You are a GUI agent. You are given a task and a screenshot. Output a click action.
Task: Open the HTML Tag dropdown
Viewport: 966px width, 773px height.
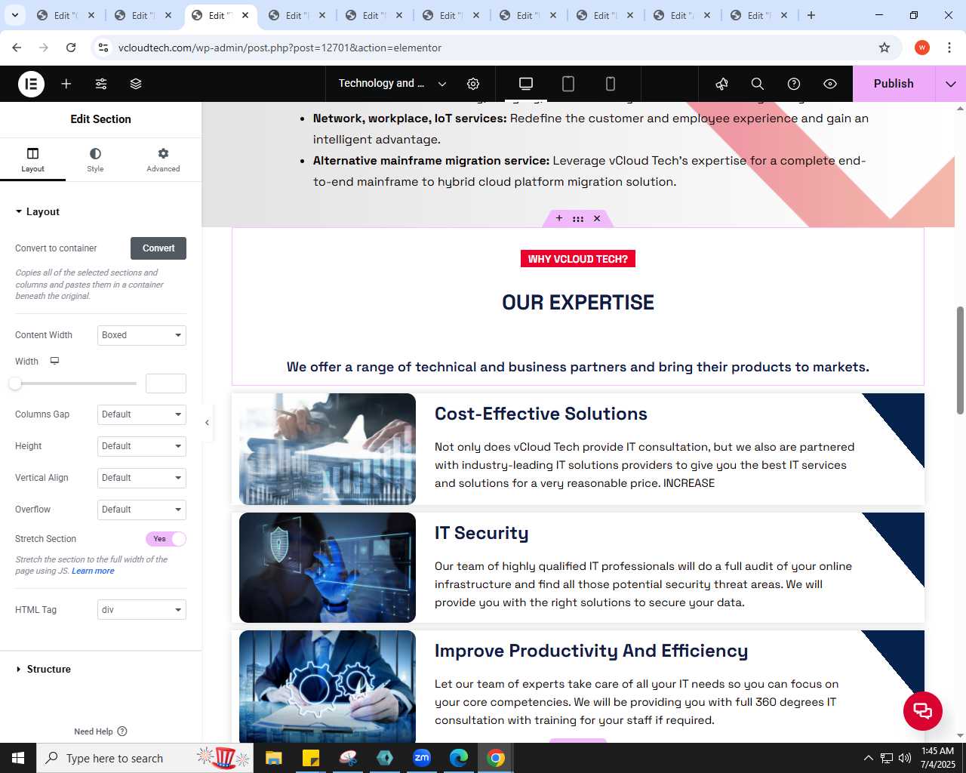[142, 610]
